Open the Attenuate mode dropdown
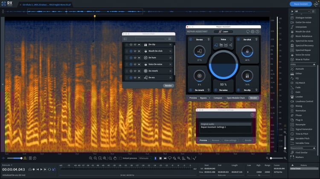This screenshot has height=179, width=320. coord(145,158)
